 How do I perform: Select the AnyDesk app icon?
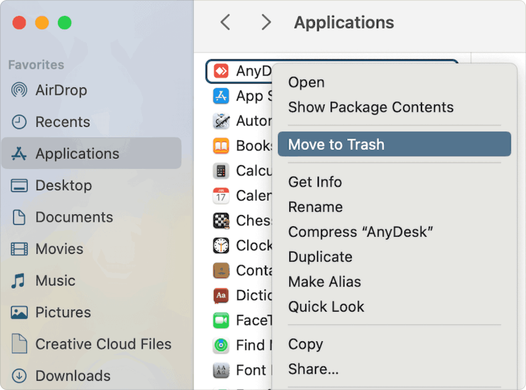pos(221,71)
